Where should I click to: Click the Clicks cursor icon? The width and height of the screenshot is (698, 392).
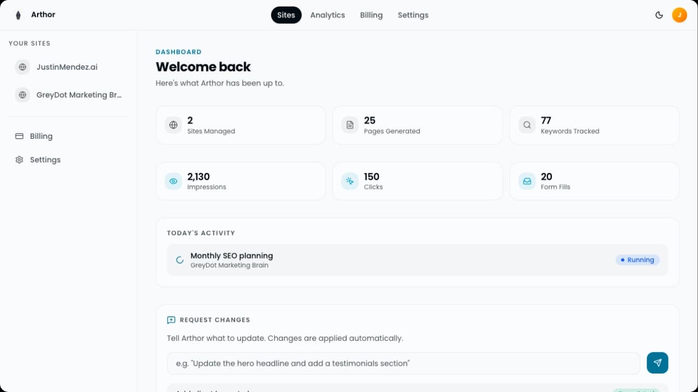tap(350, 181)
